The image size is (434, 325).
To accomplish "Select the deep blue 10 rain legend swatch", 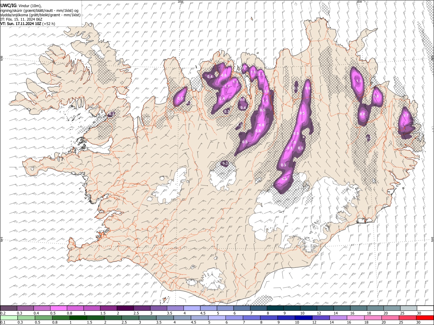I will [x=303, y=318].
